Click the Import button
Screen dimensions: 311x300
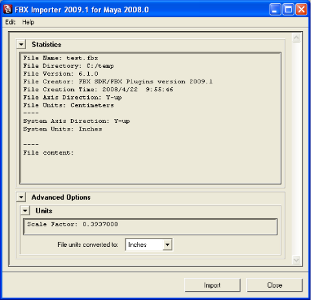pyautogui.click(x=213, y=285)
